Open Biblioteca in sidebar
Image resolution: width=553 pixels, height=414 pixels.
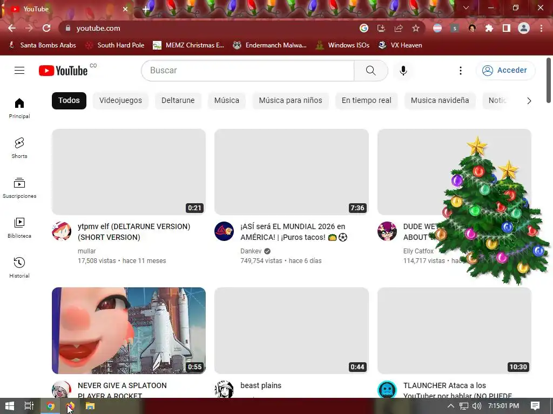point(19,228)
